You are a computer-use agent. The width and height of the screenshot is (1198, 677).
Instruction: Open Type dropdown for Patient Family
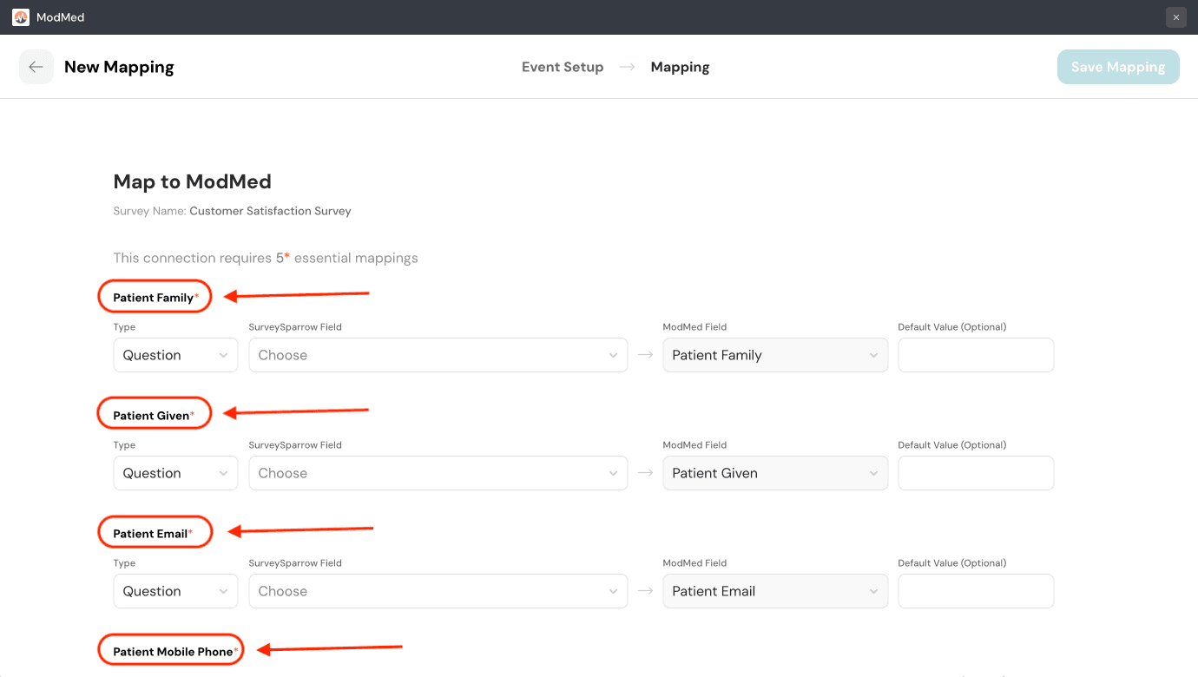point(175,355)
